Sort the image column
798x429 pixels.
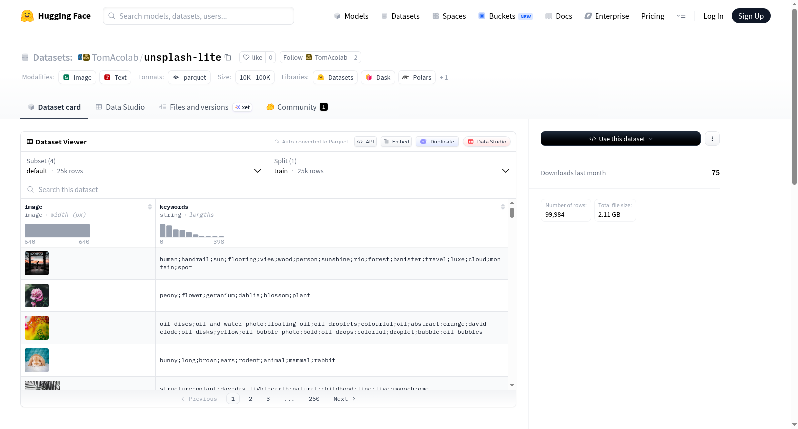pyautogui.click(x=150, y=207)
